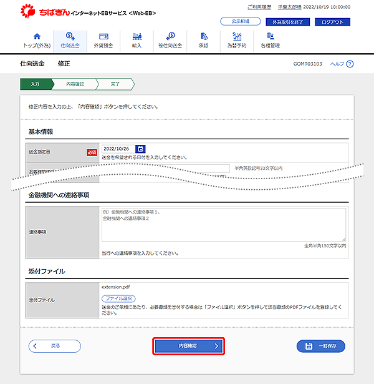The image size is (374, 384).
Task: Click the 公示相場 button
Action: [x=241, y=22]
